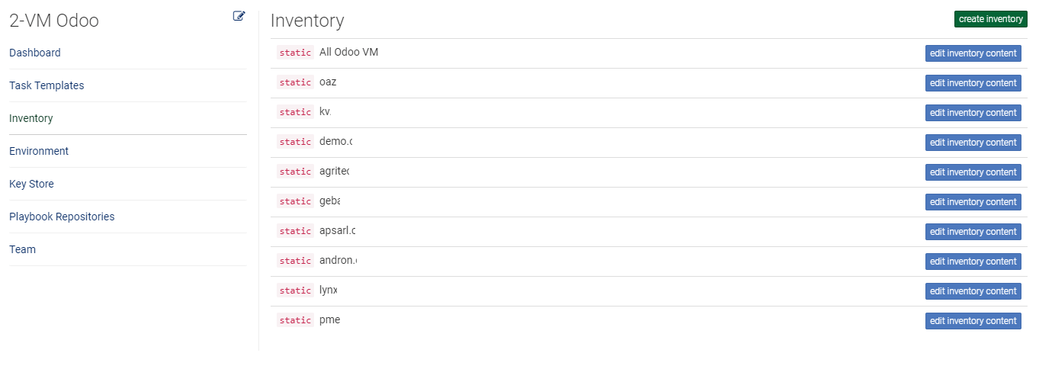
Task: Edit inventory content for demo entry
Action: tap(973, 143)
